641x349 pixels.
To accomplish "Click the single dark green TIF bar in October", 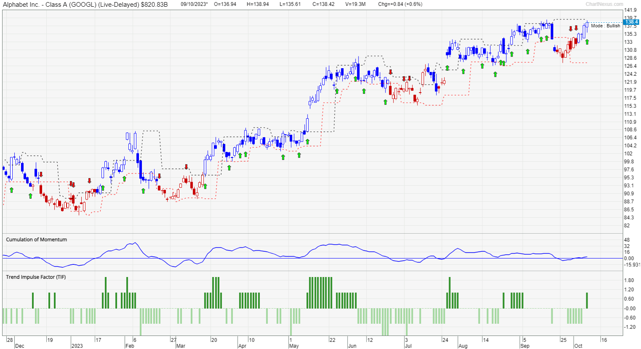I will 587,301.
